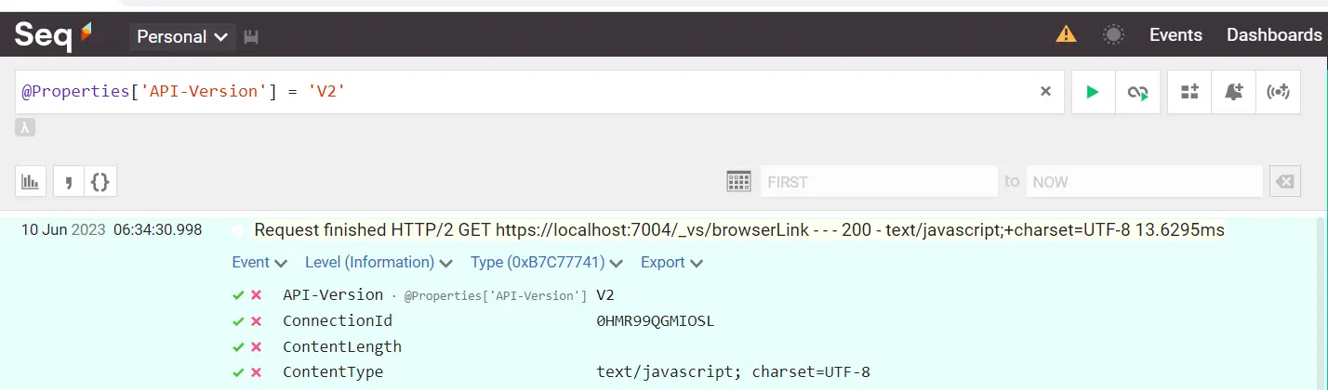
Task: Go to the Dashboards tab
Action: point(1274,35)
